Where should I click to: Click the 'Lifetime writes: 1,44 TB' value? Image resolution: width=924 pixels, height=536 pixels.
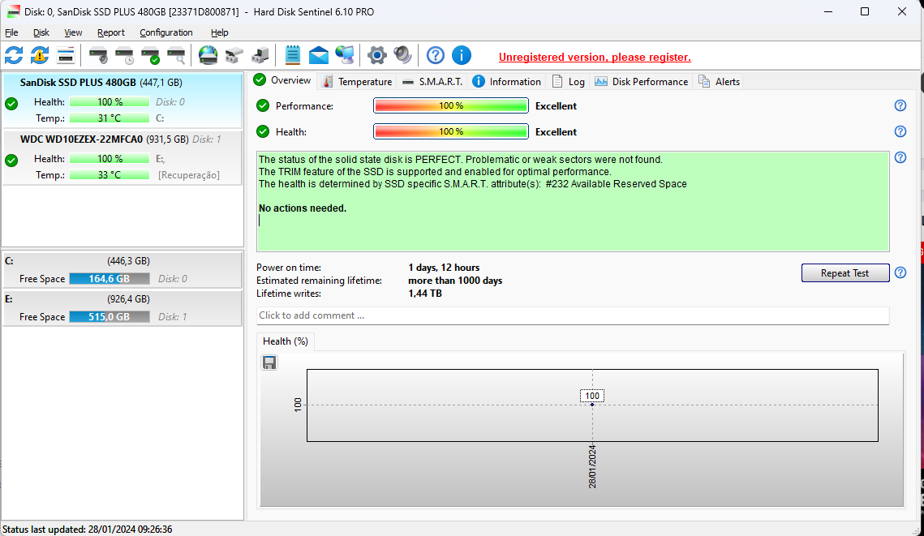click(424, 294)
